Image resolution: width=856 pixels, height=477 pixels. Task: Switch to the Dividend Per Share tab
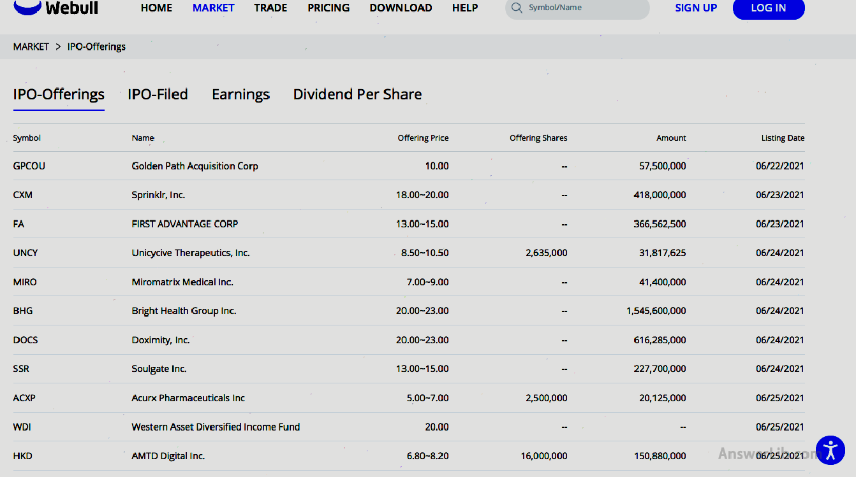(x=357, y=94)
